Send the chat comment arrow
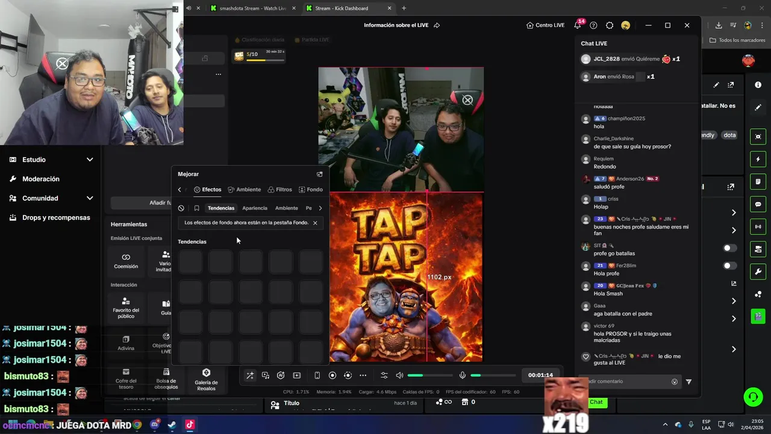771x434 pixels. tap(688, 382)
